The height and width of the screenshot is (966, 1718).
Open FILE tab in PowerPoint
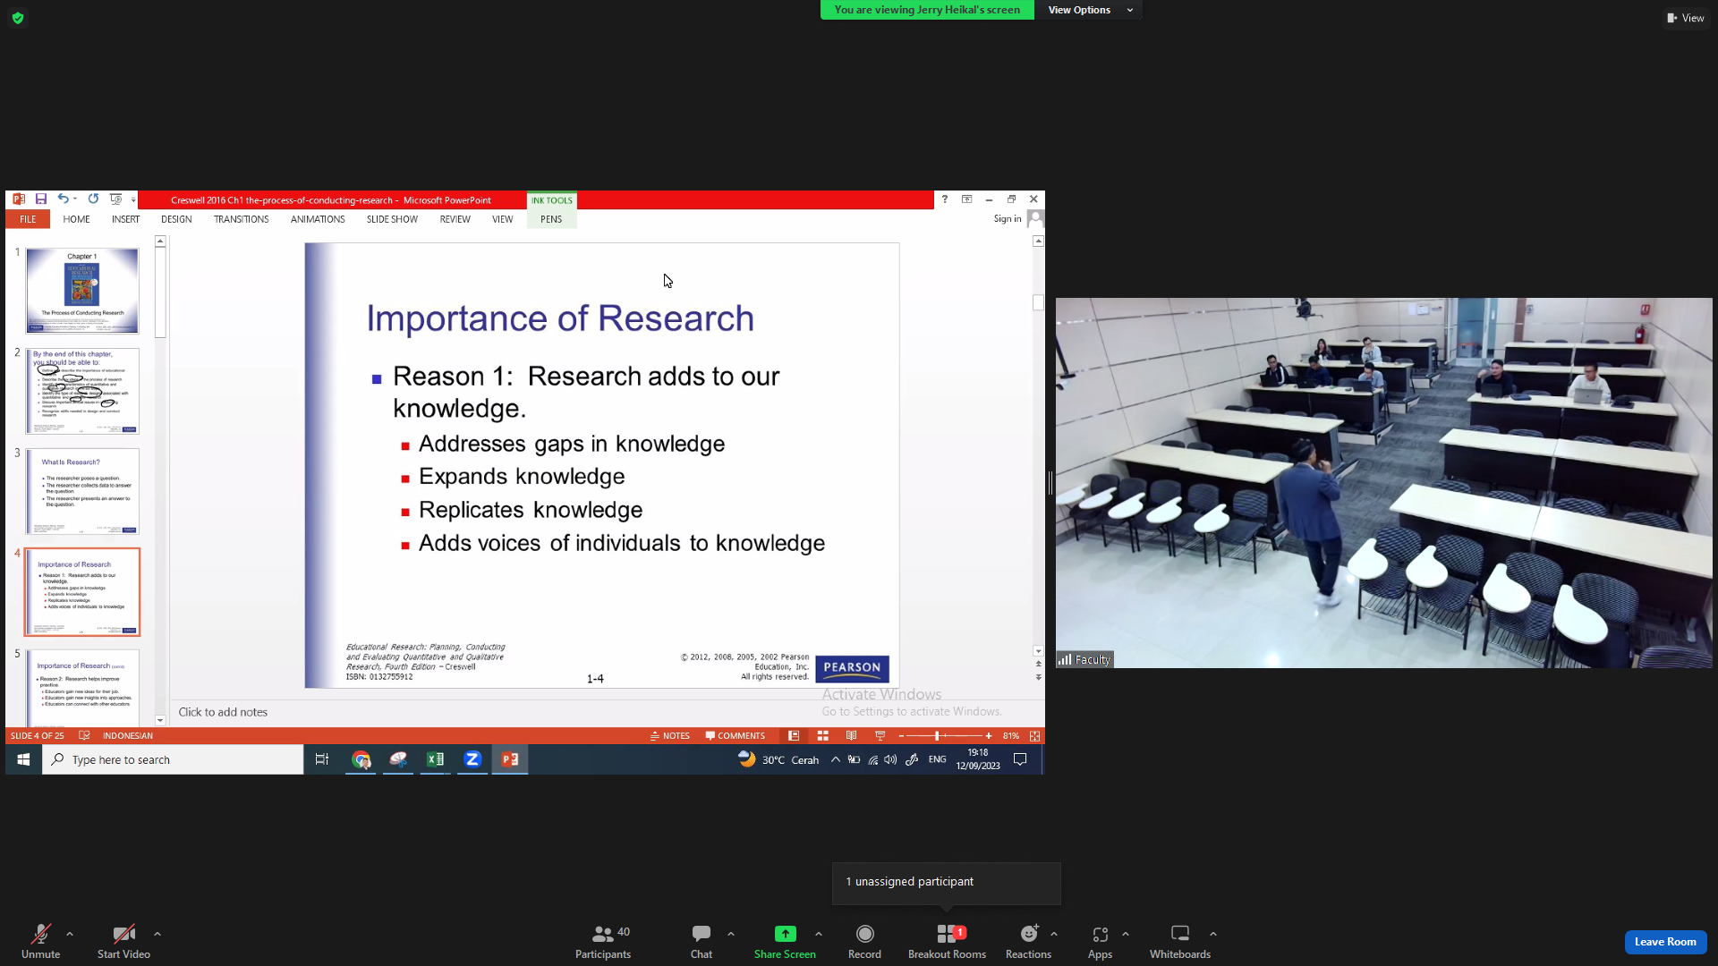tap(28, 219)
